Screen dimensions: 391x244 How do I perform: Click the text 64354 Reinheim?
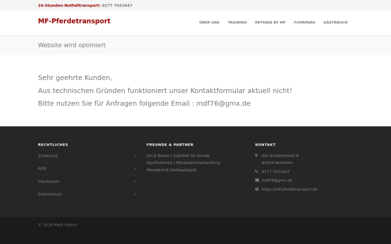click(x=277, y=163)
